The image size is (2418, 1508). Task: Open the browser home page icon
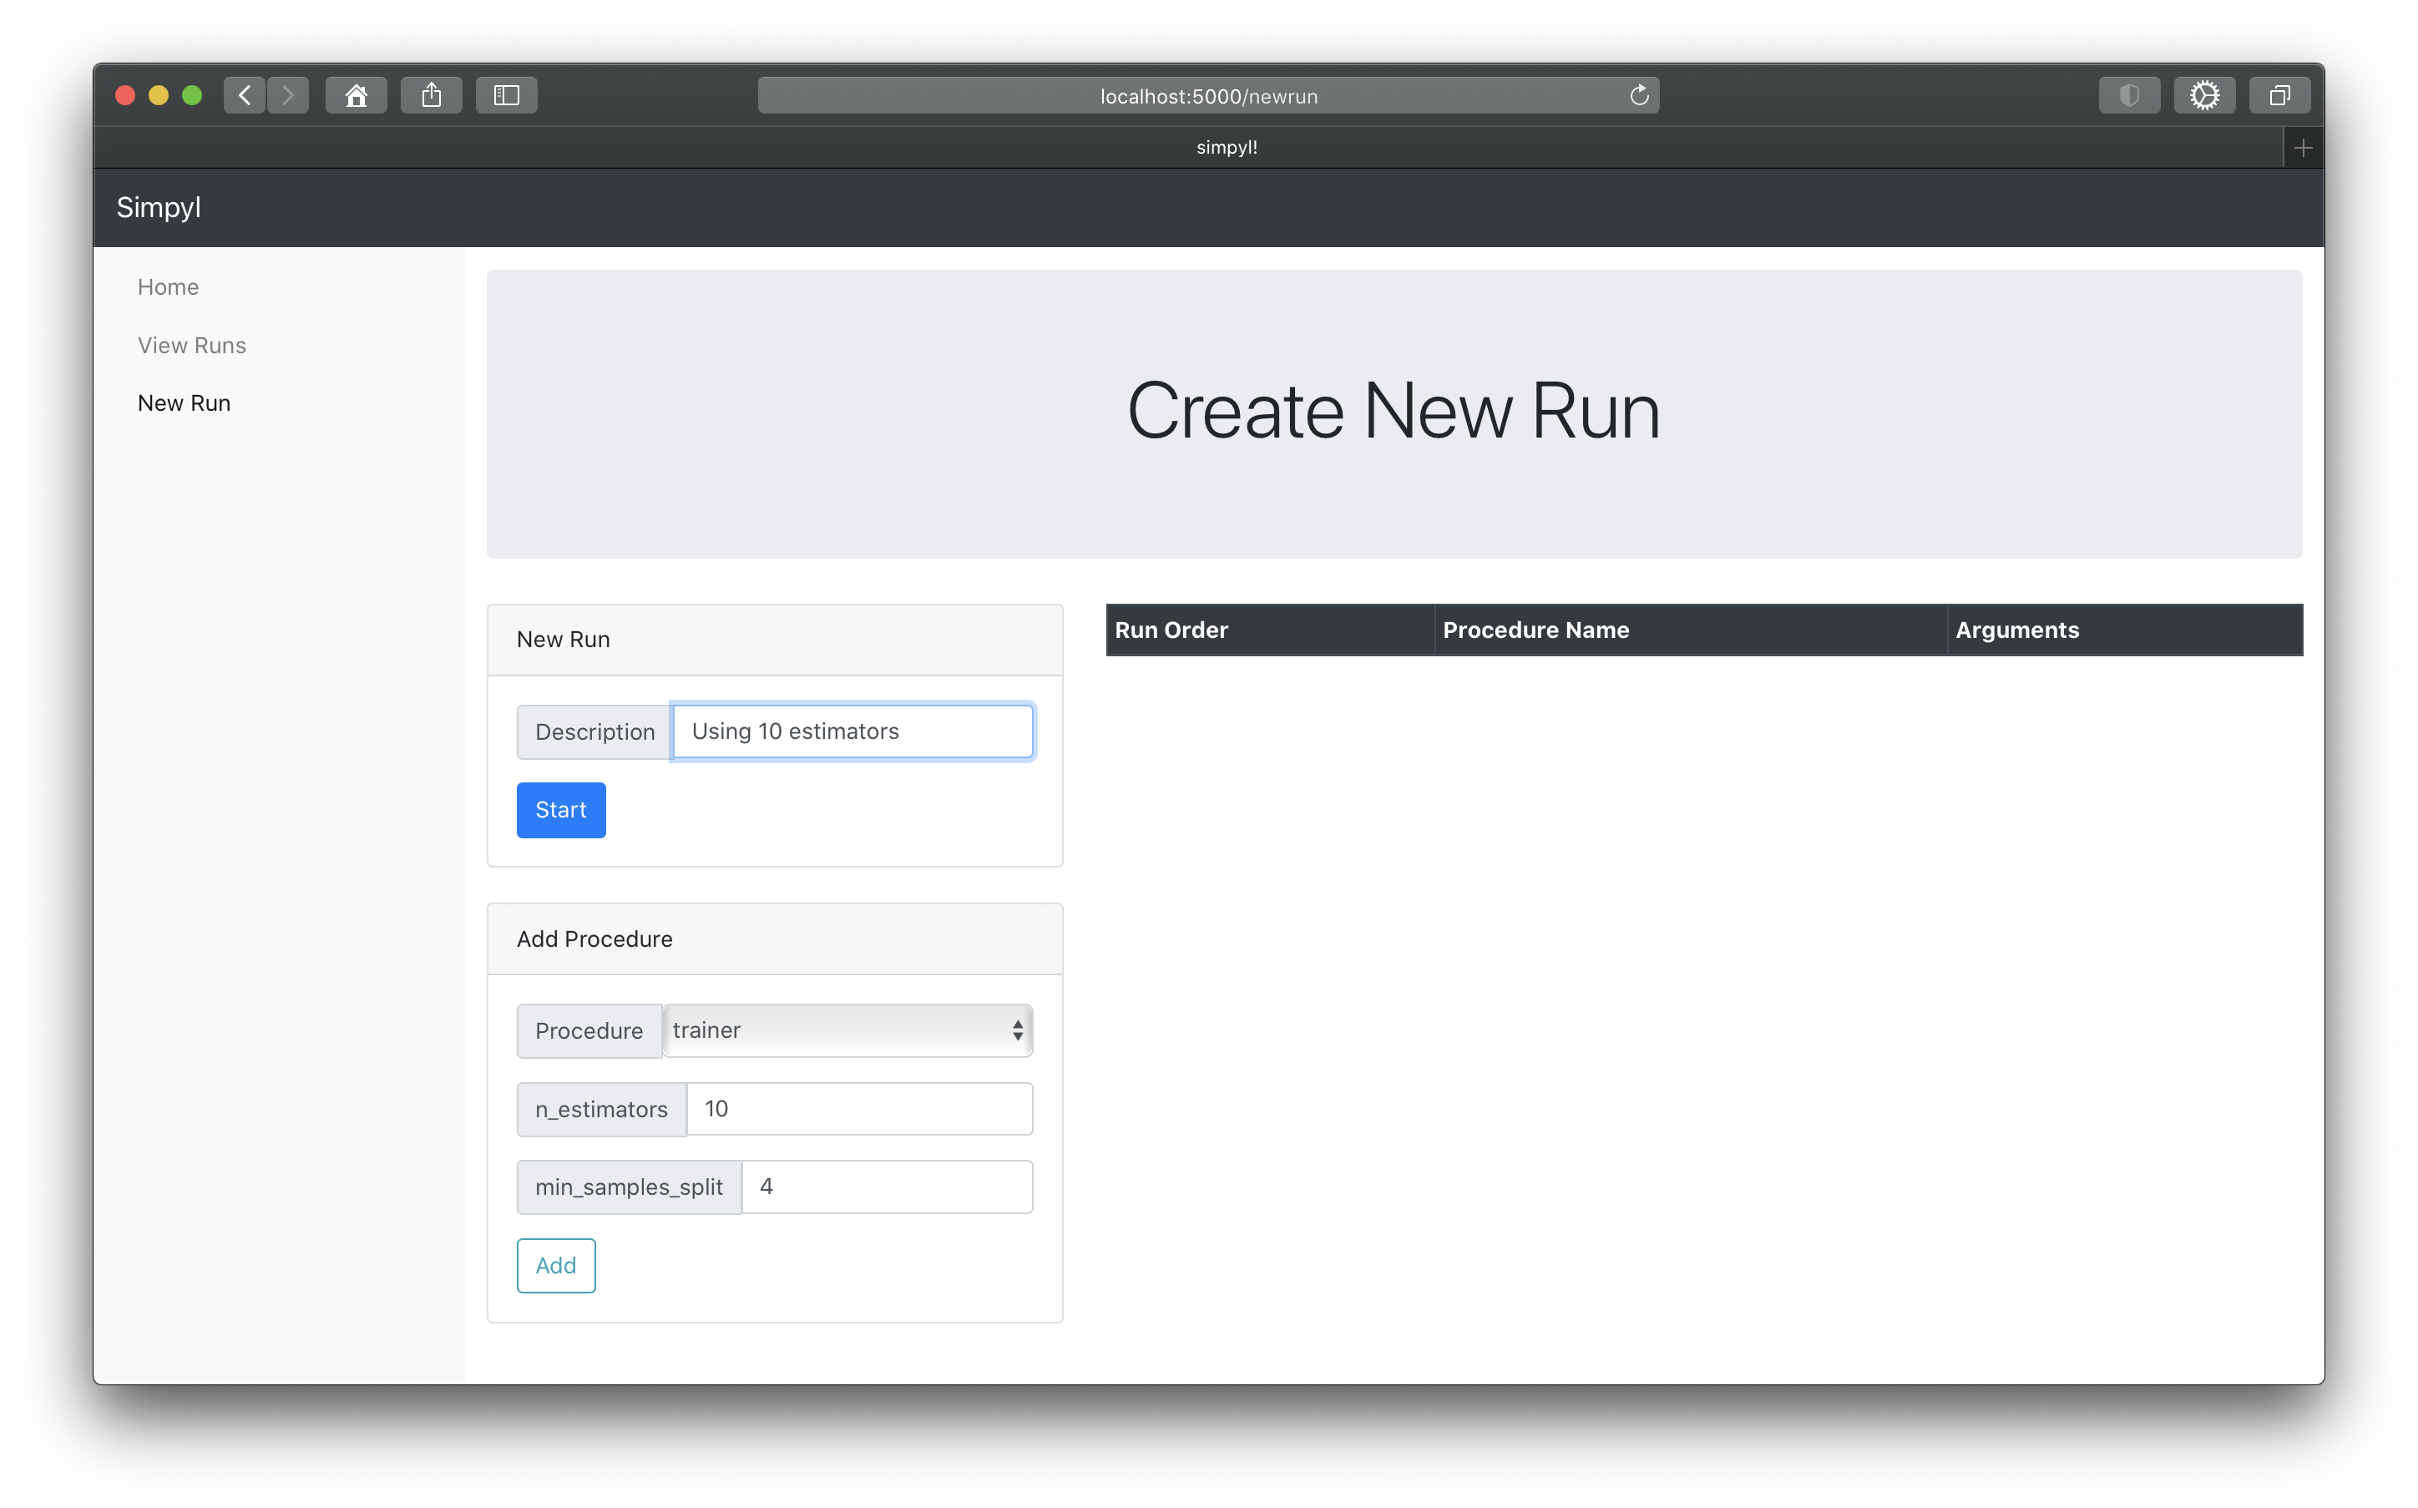click(356, 96)
